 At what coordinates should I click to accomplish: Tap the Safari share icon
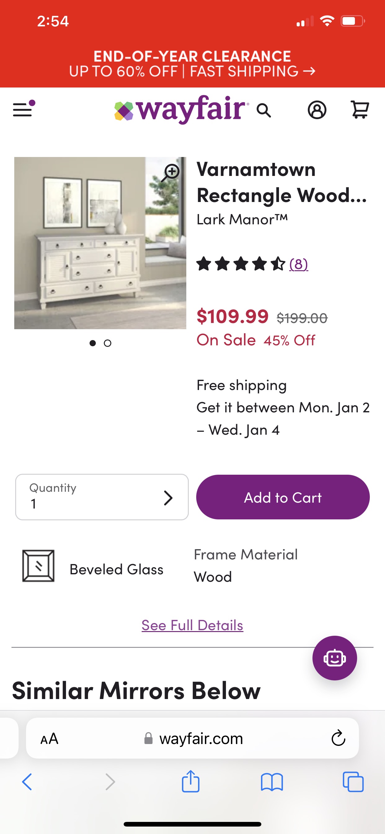tap(191, 782)
